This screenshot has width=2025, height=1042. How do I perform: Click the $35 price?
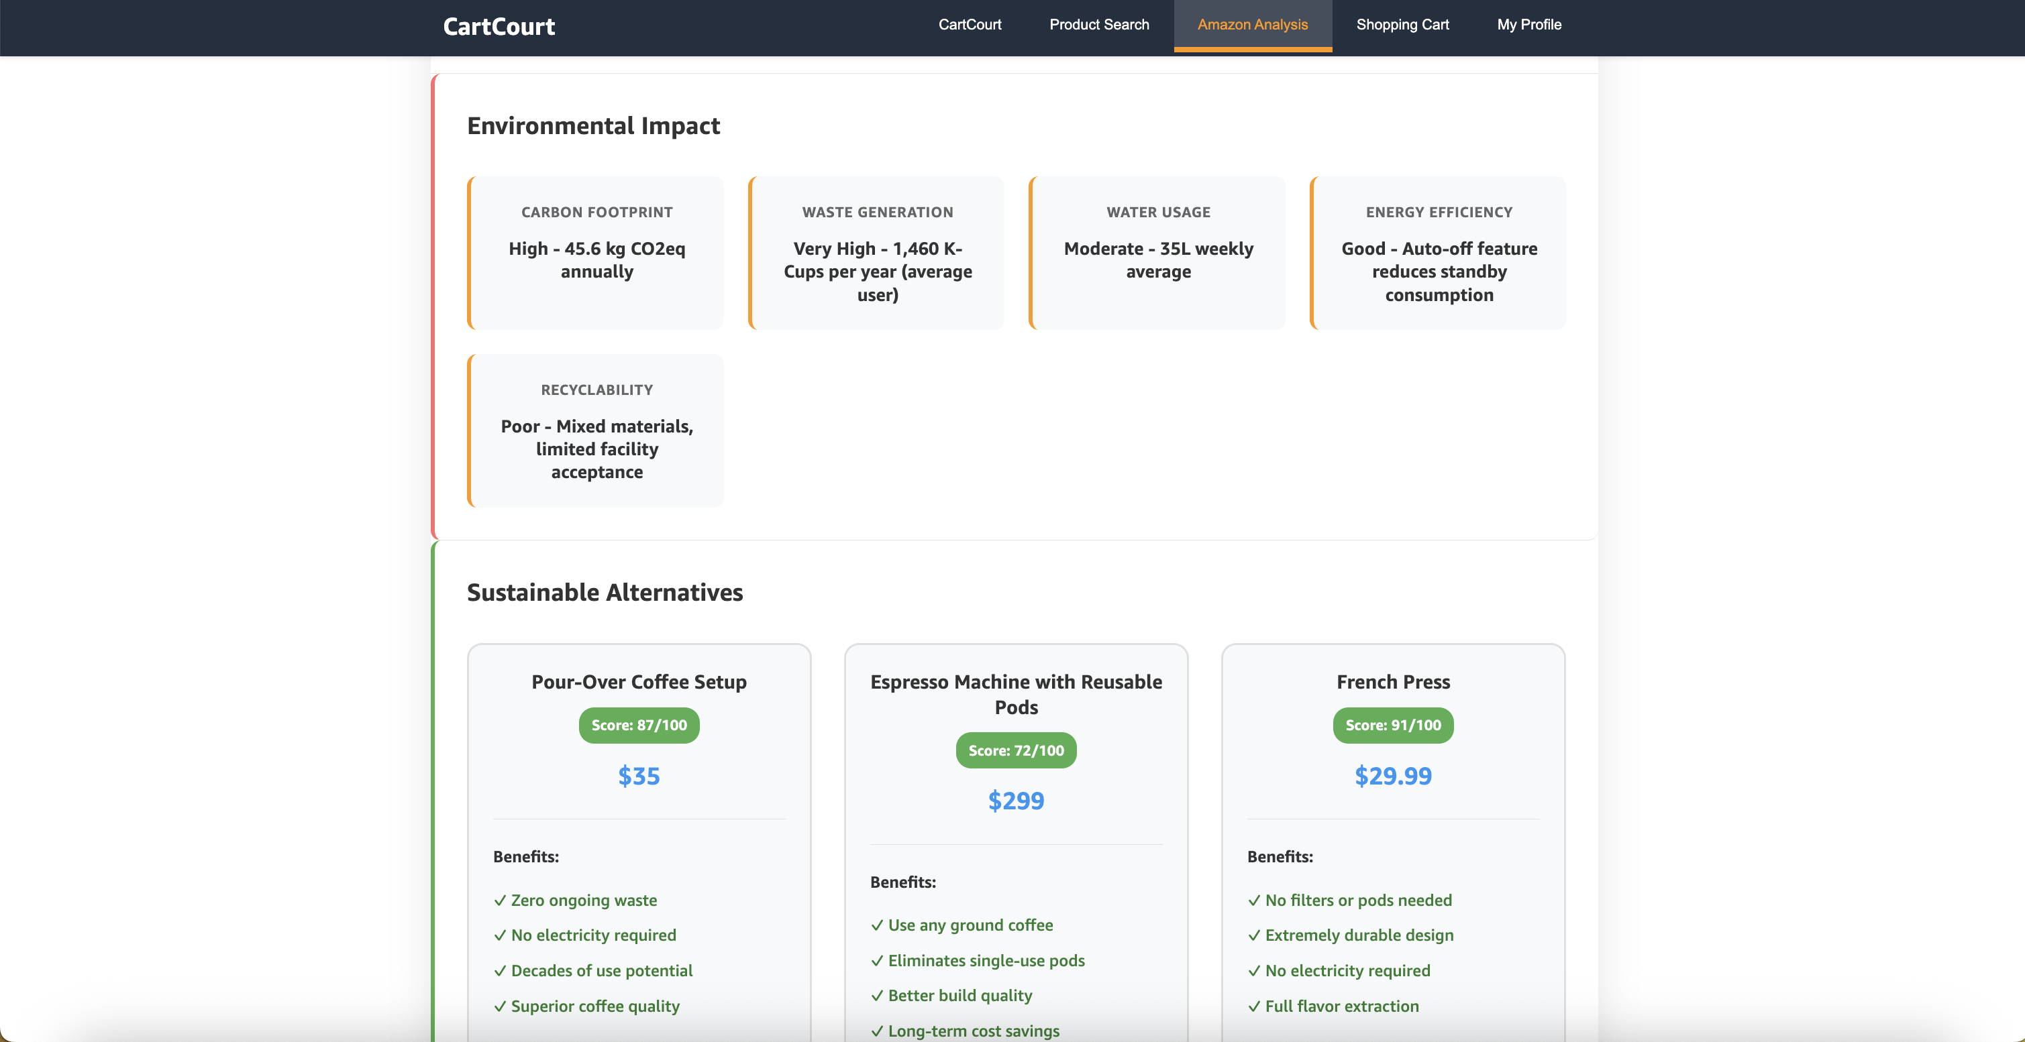point(638,776)
